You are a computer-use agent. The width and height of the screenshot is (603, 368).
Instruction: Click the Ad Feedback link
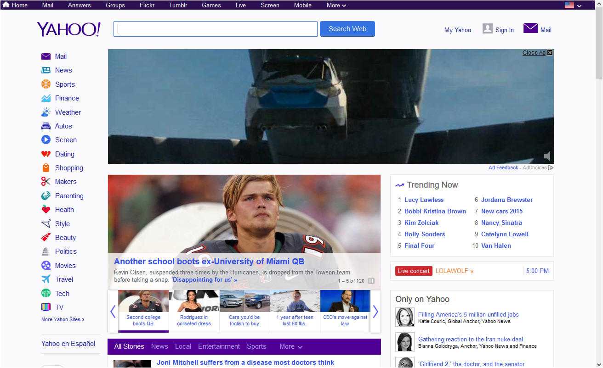503,168
